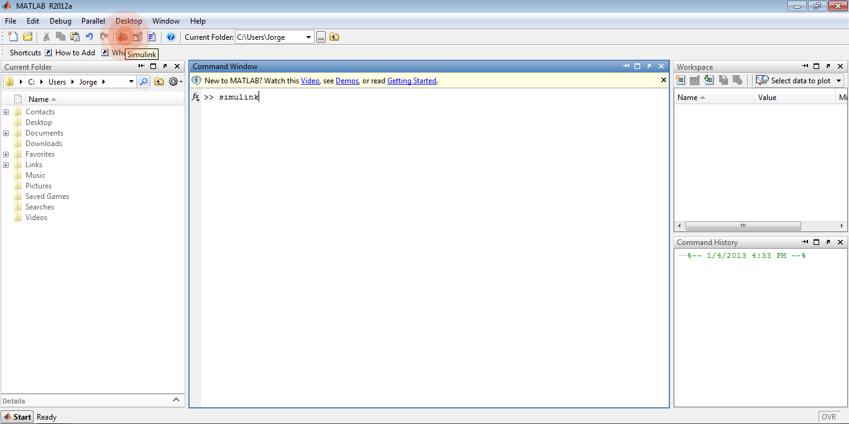The width and height of the screenshot is (849, 424).
Task: Open the Video link in the info bar
Action: click(x=310, y=81)
